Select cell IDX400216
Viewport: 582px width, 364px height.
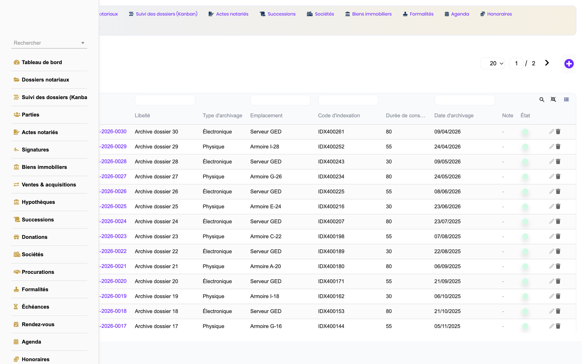pos(331,207)
